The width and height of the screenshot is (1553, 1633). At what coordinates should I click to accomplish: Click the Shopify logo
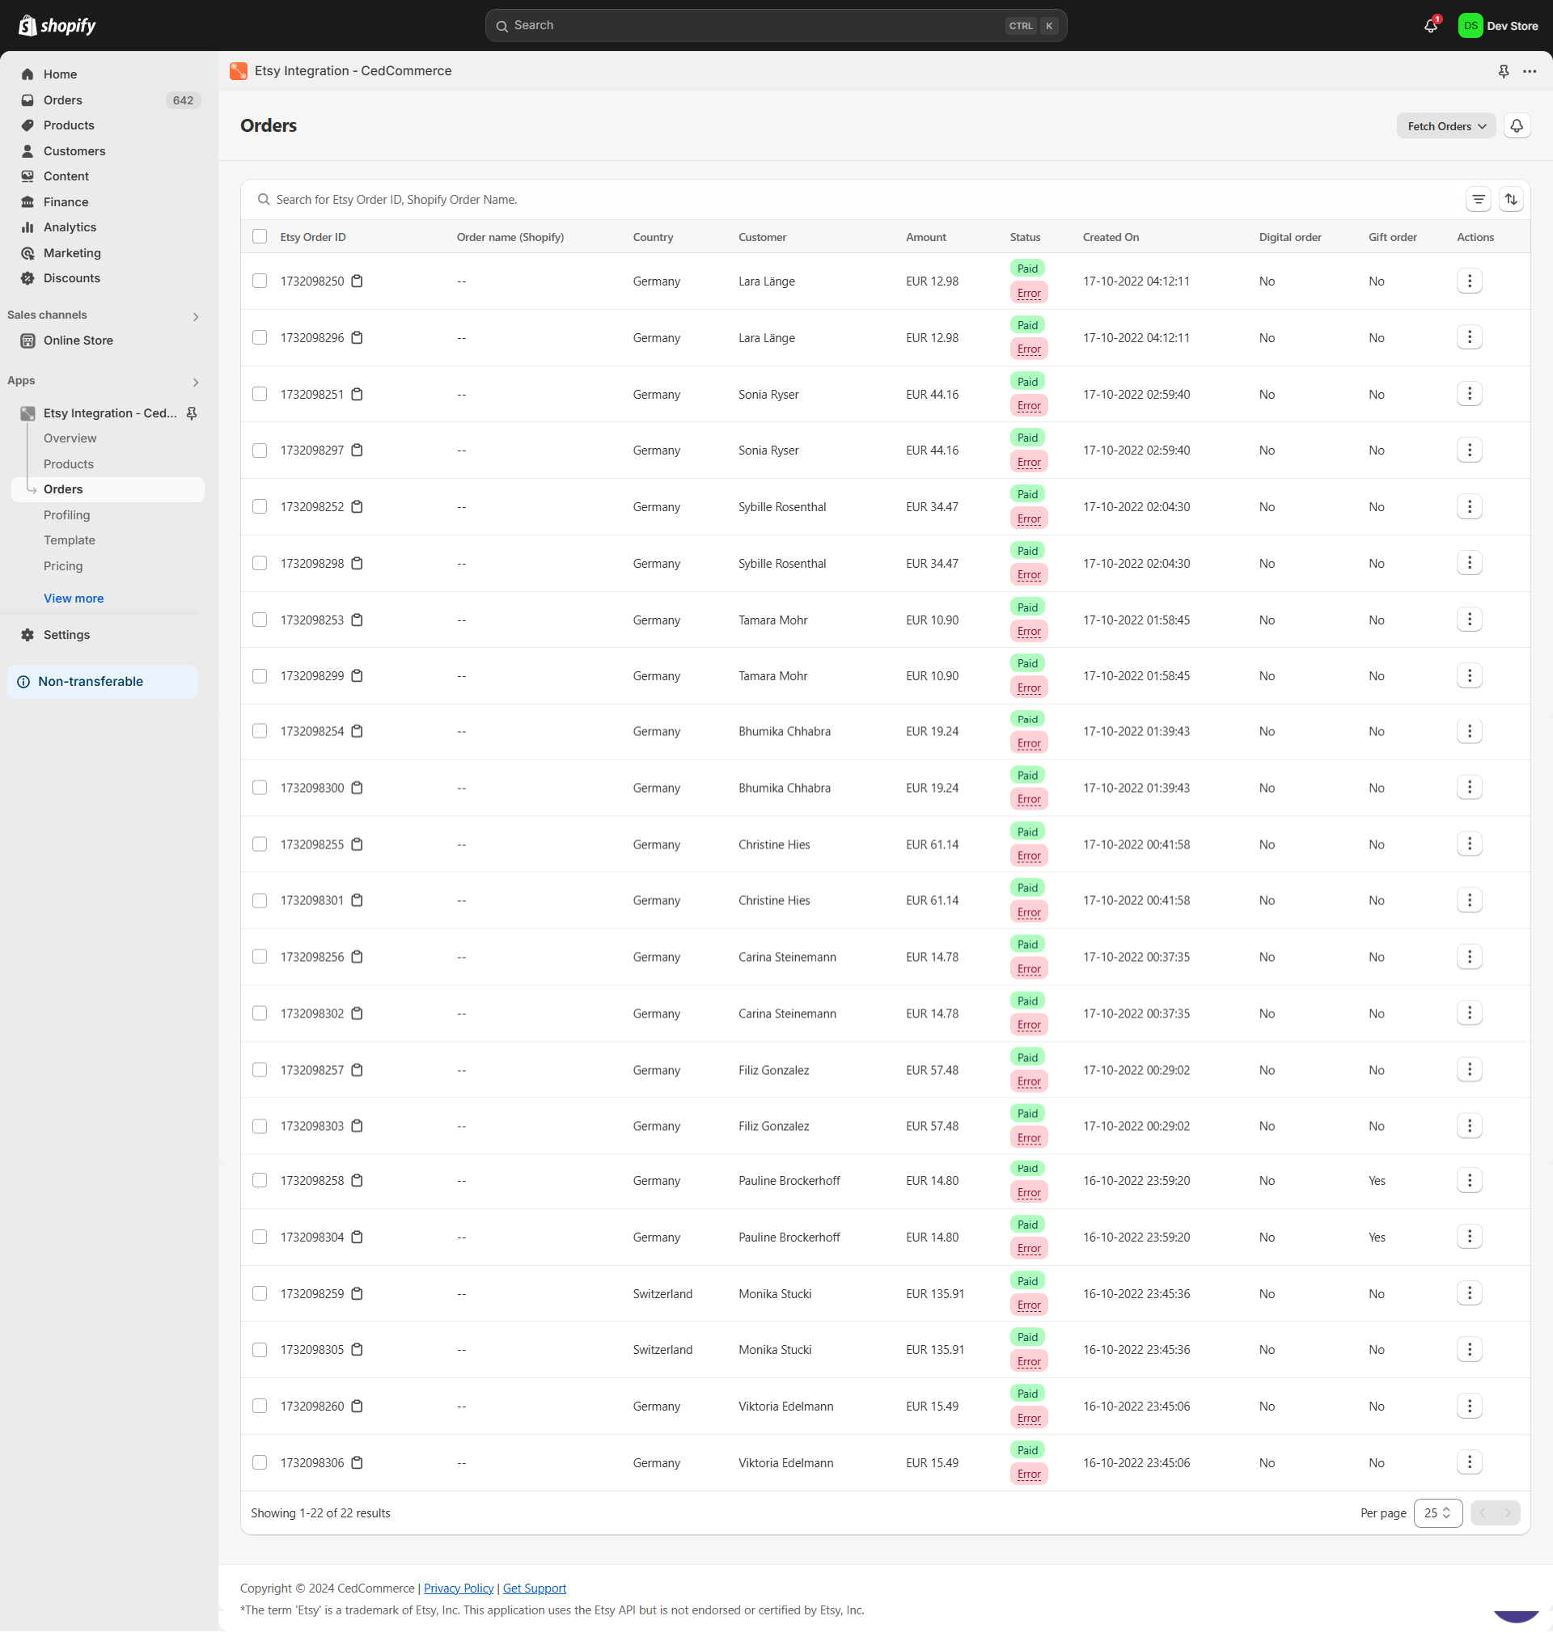click(57, 26)
